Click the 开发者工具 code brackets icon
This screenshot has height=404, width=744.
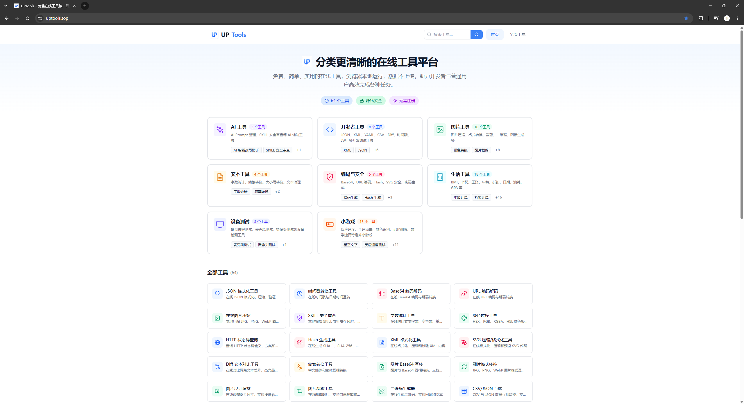coord(330,130)
